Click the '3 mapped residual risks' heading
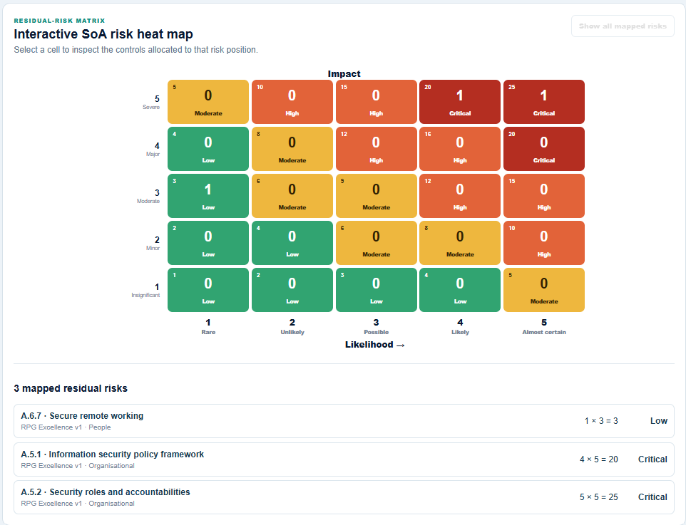 (71, 389)
